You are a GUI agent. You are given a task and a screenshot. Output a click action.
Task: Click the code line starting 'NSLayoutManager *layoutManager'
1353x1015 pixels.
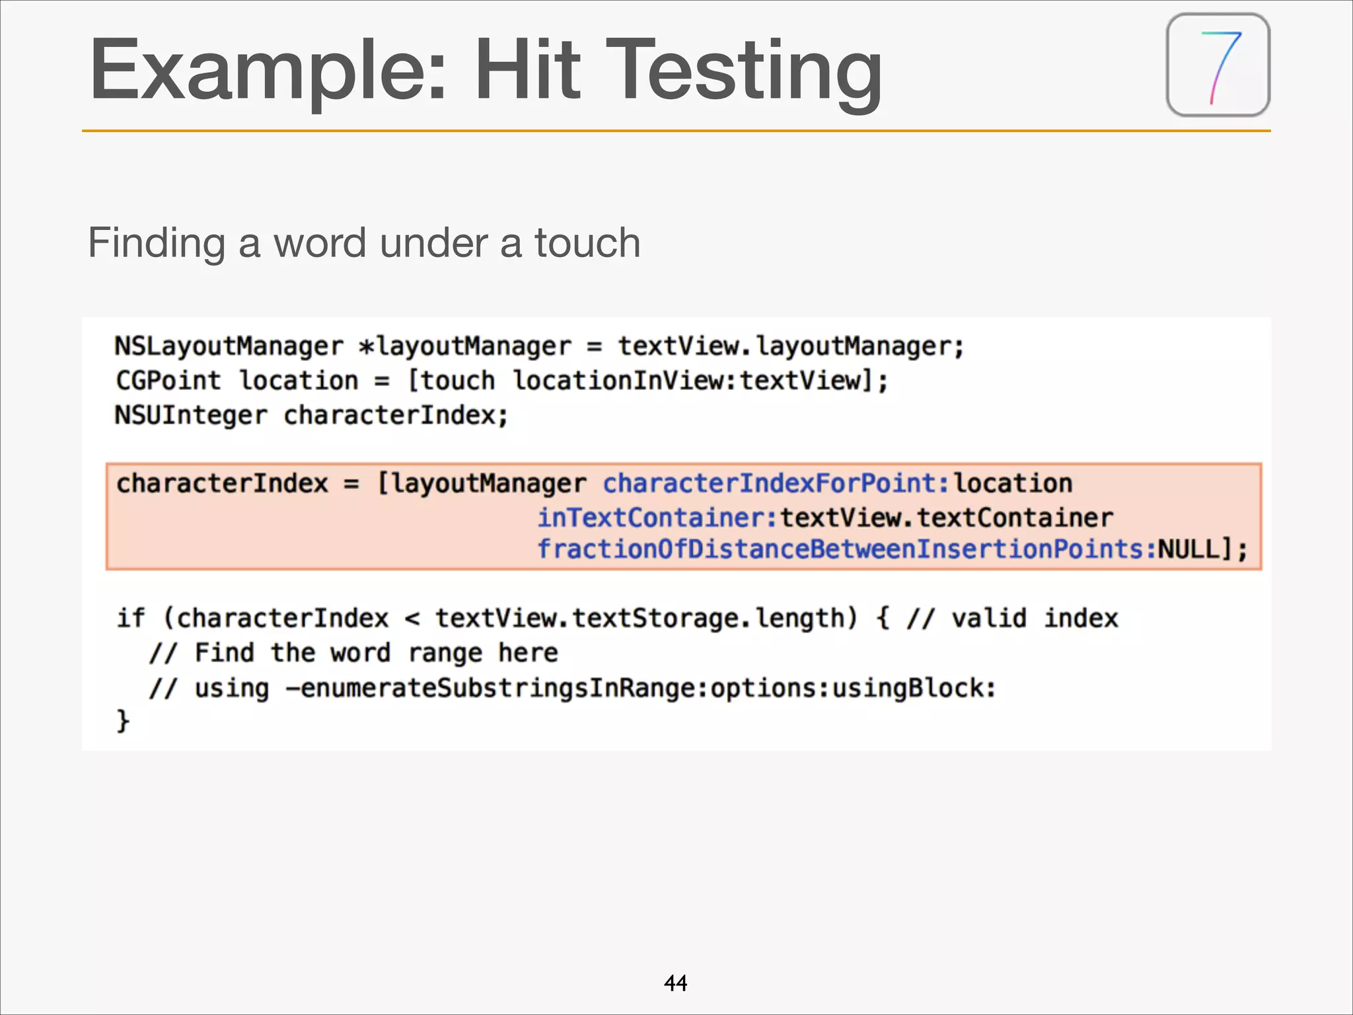pyautogui.click(x=539, y=346)
